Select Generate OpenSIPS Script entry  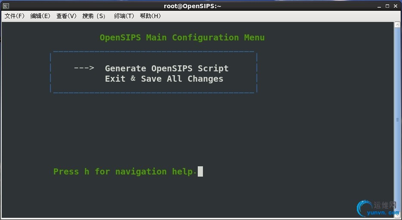[167, 68]
